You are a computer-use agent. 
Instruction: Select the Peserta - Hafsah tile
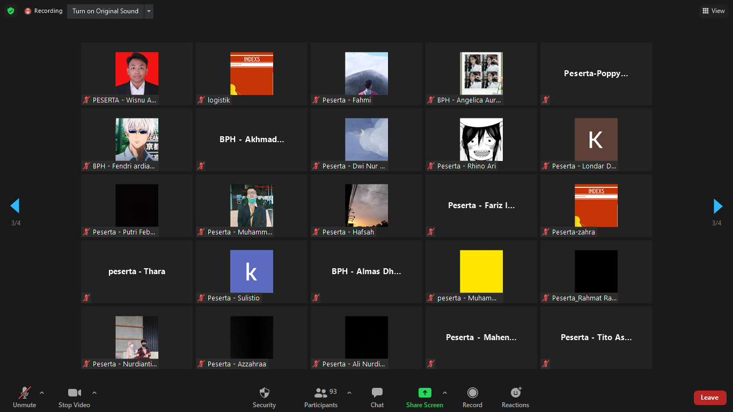click(366, 205)
